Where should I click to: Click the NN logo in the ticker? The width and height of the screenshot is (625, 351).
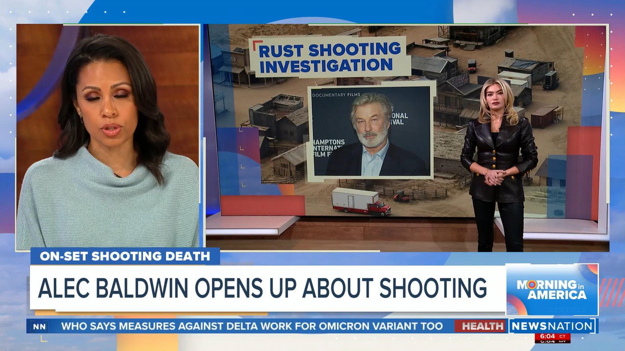coord(40,326)
